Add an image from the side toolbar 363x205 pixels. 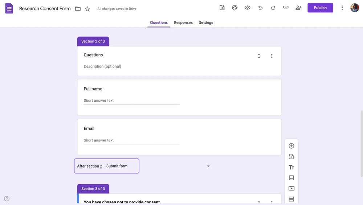291,178
